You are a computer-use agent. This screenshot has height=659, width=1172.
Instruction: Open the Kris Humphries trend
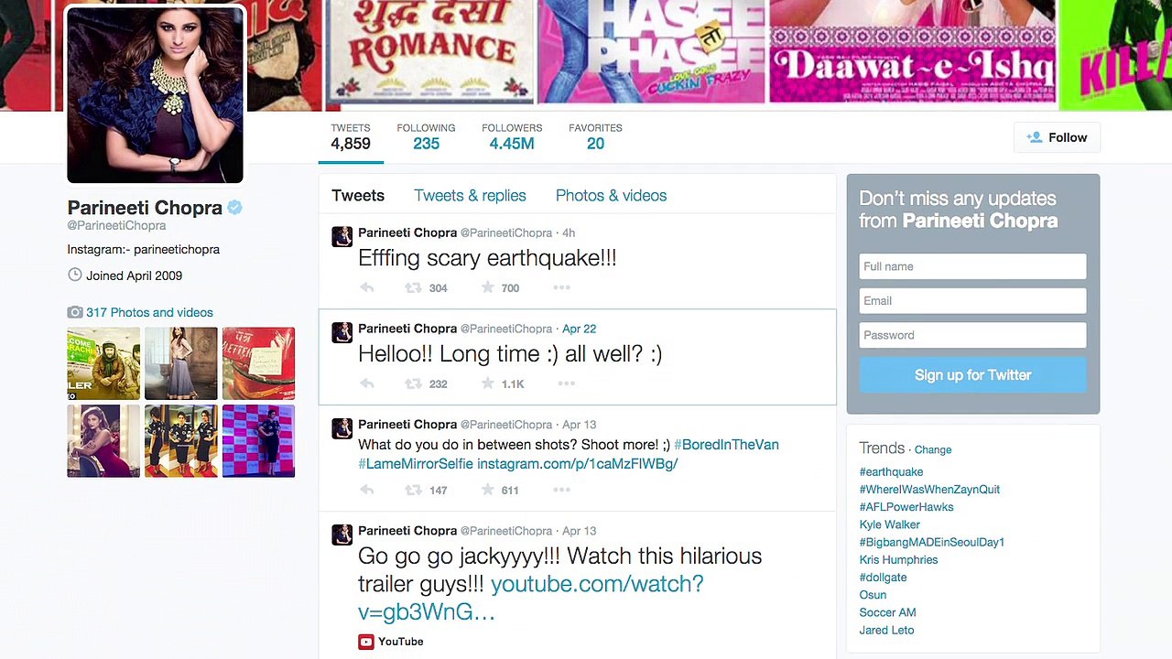(898, 560)
